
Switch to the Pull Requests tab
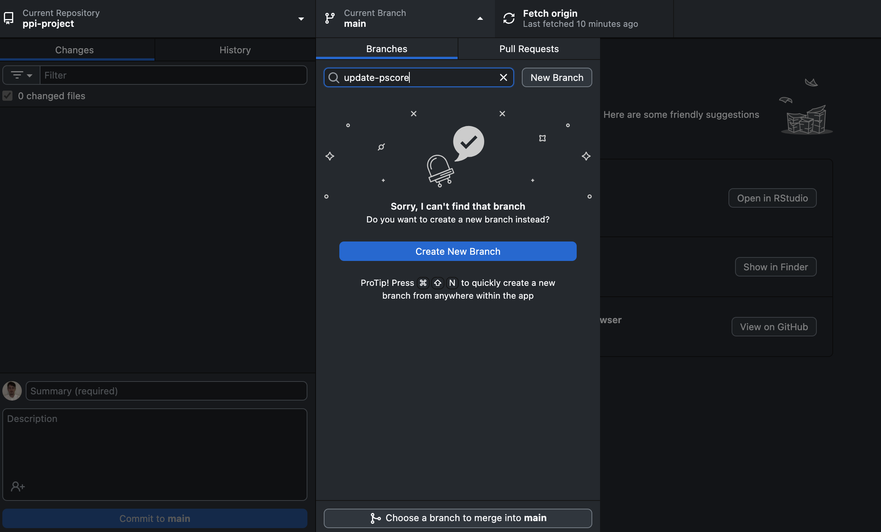(x=529, y=49)
